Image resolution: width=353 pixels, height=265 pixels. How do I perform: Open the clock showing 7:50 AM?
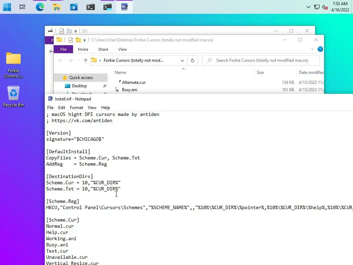tap(340, 7)
